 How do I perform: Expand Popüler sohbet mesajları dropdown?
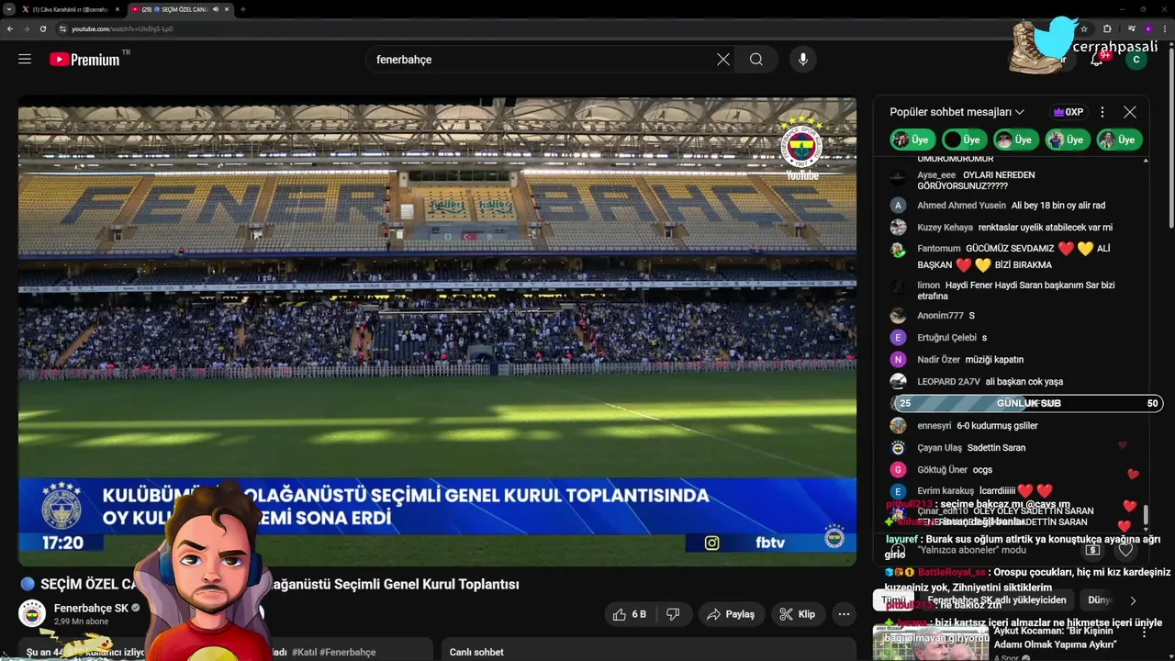957,112
